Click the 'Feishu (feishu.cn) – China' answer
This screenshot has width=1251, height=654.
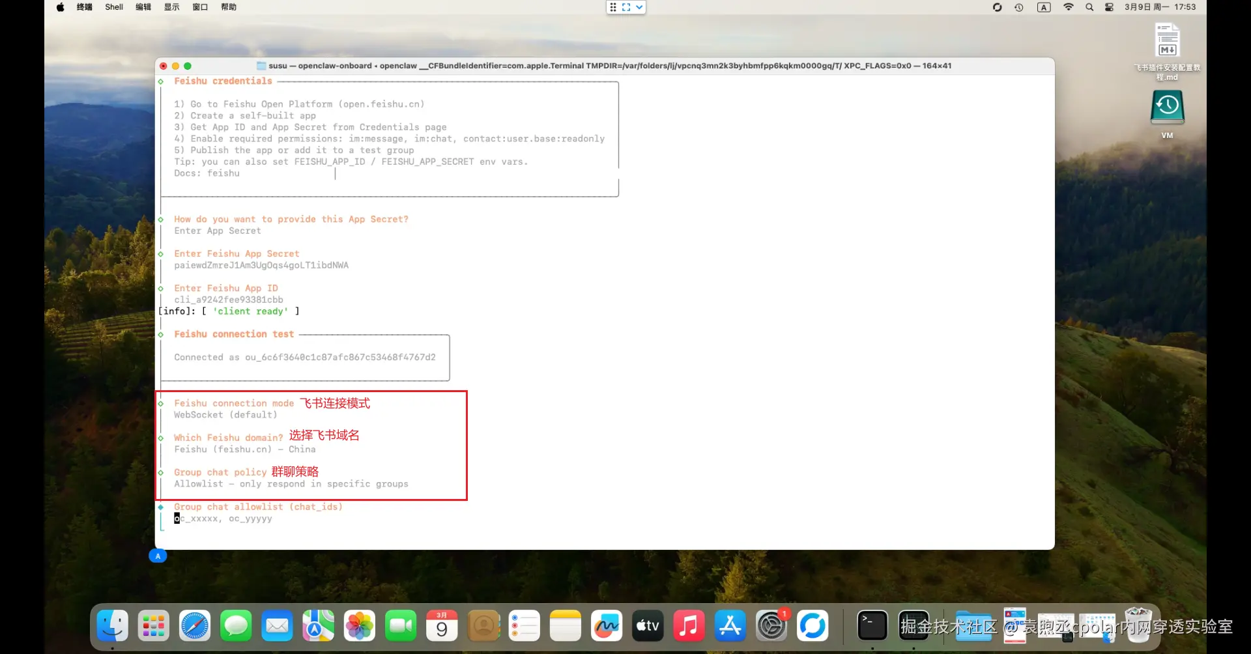coord(245,449)
